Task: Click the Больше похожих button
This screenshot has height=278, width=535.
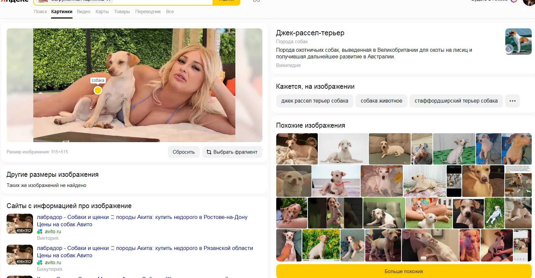Action: coord(404,271)
